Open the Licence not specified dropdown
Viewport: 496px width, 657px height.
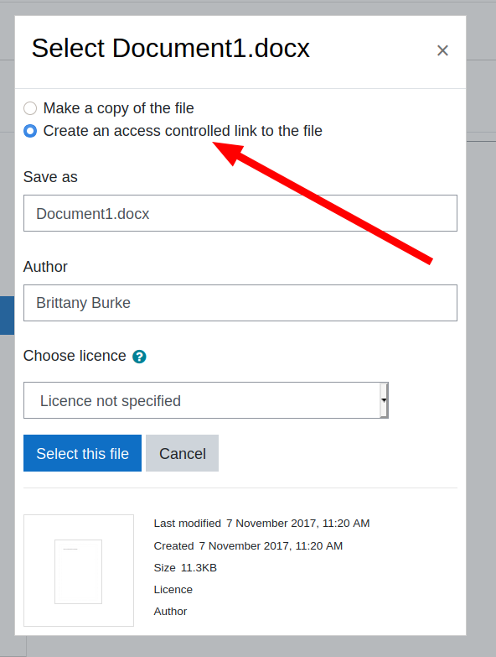coord(206,400)
